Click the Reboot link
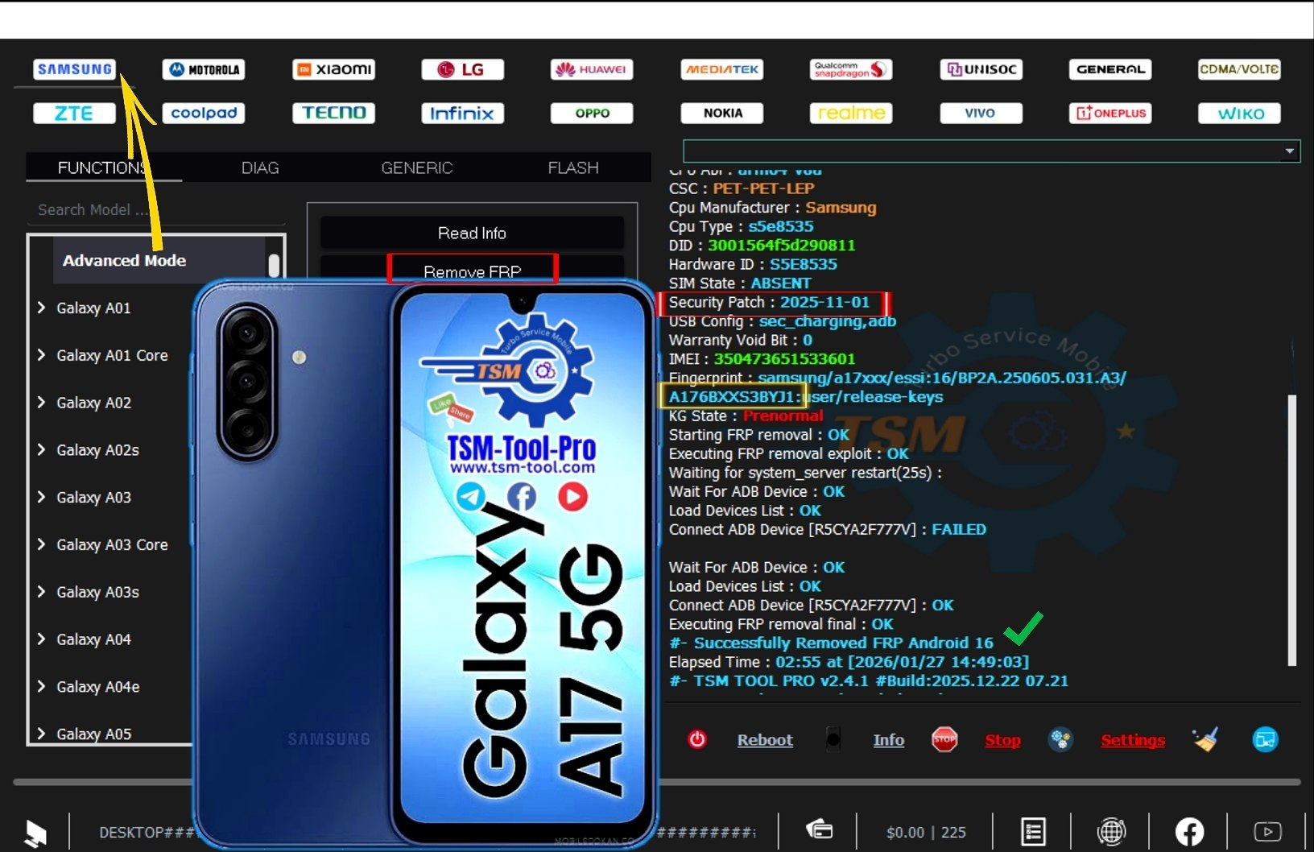 (x=764, y=739)
